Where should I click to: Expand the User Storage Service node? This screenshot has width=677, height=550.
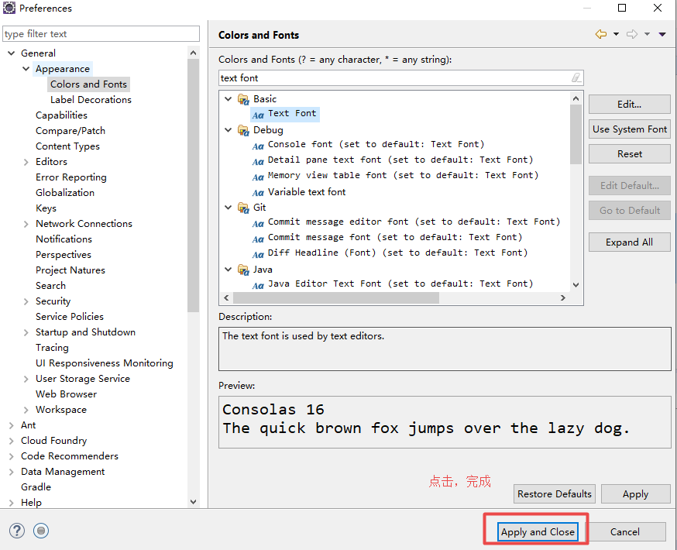[26, 379]
